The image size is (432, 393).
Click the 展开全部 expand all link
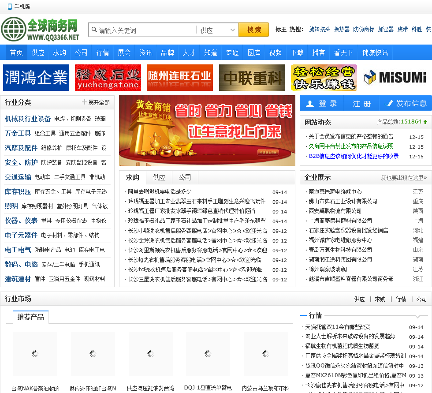99,102
